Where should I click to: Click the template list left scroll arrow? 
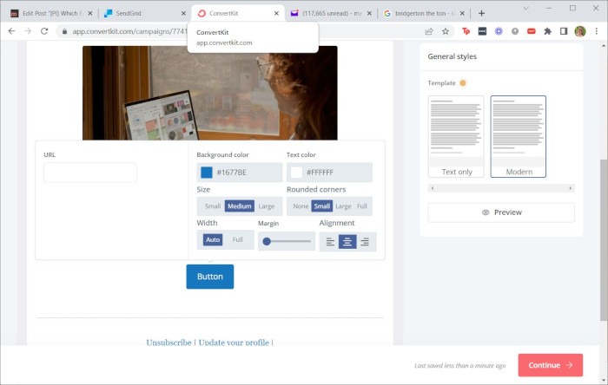coord(433,188)
